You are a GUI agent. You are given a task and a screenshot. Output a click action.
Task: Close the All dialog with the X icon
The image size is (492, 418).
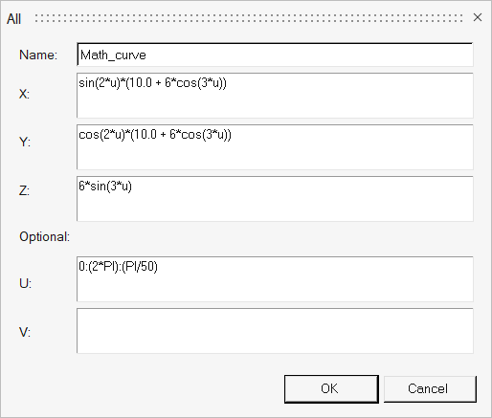(x=478, y=17)
